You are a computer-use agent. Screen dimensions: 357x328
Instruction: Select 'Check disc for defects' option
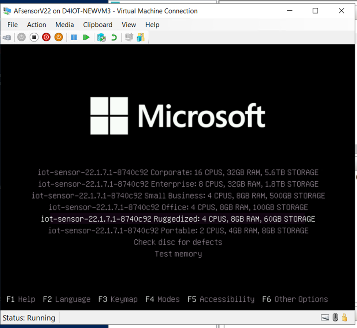click(178, 242)
